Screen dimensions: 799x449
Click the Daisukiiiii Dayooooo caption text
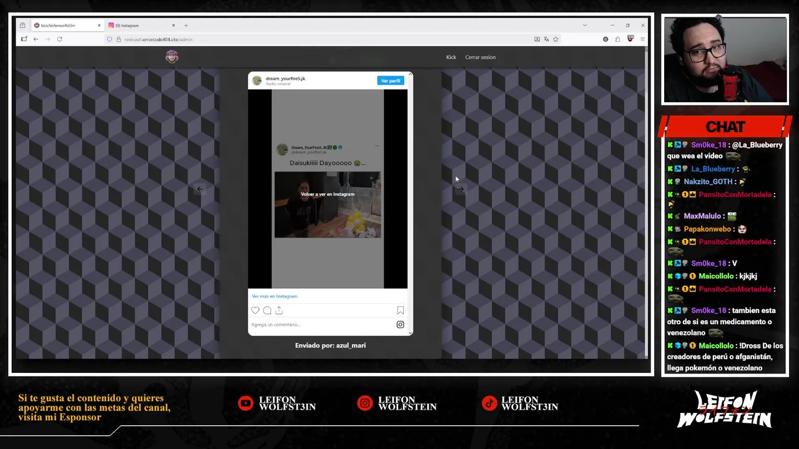(x=328, y=163)
